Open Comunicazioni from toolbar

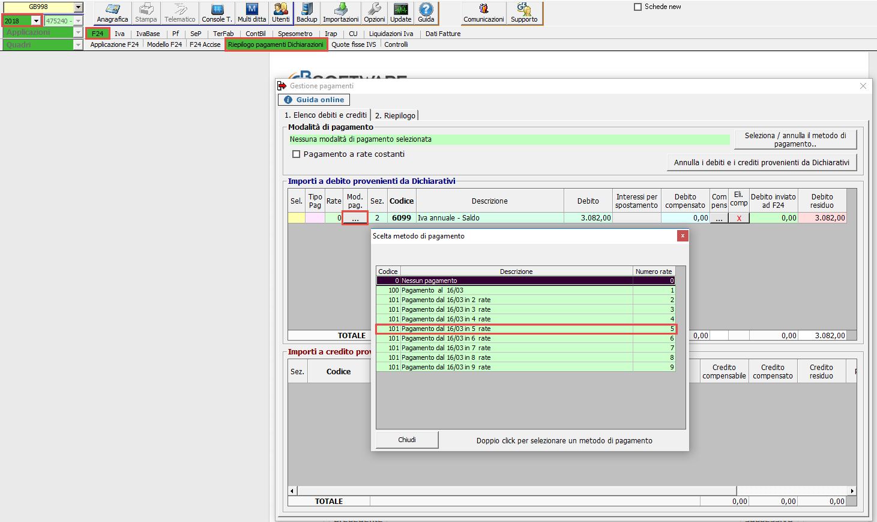(x=484, y=13)
